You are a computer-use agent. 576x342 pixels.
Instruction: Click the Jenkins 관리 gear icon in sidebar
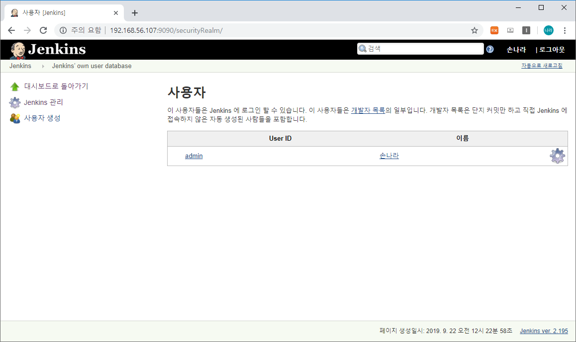[x=15, y=102]
